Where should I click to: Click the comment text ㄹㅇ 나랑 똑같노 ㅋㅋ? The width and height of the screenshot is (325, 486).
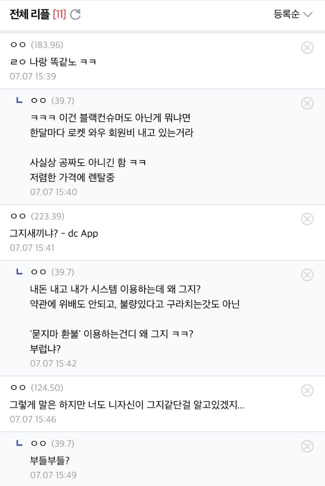tap(53, 62)
